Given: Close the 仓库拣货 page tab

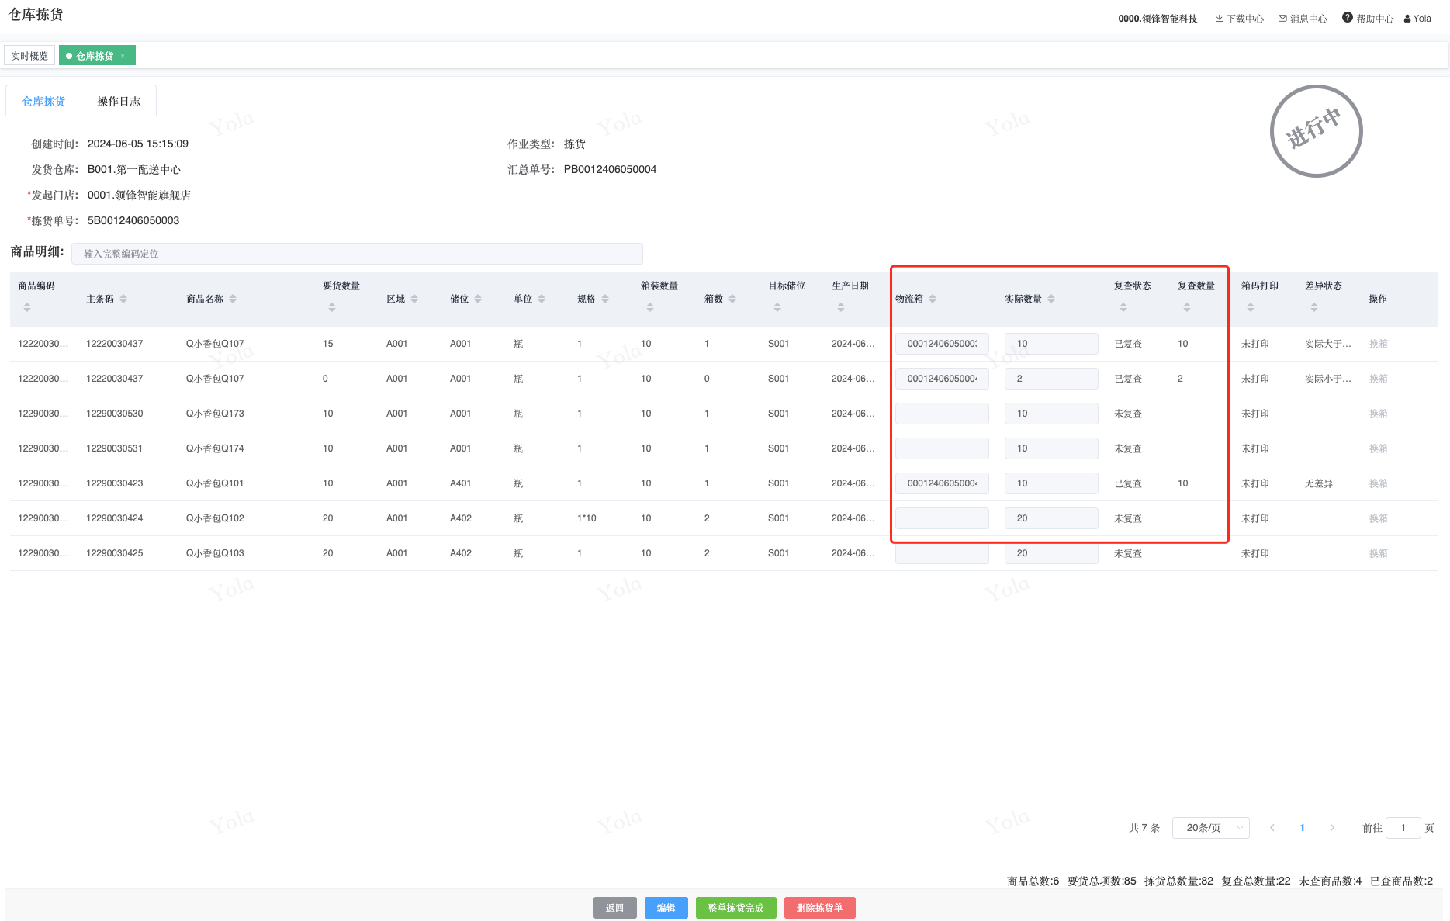Looking at the screenshot, I should pyautogui.click(x=123, y=56).
